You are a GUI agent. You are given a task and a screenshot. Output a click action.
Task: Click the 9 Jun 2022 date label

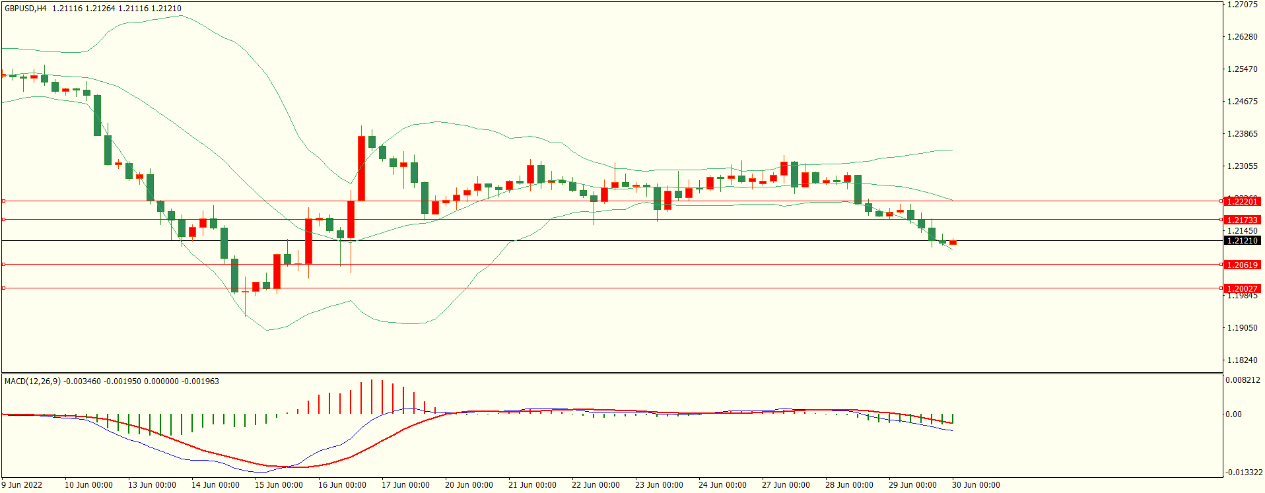tap(22, 485)
